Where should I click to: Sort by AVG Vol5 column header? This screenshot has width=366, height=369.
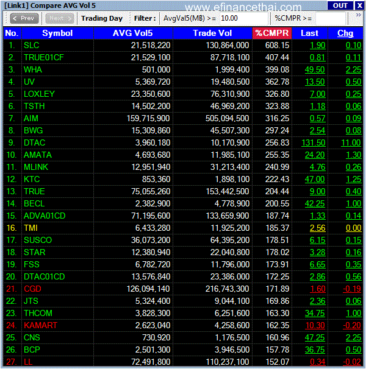[133, 33]
